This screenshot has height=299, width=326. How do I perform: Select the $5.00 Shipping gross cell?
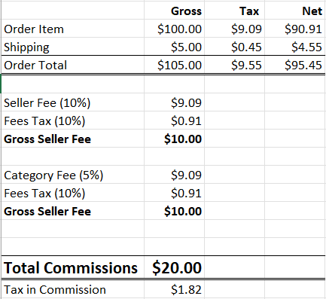[x=175, y=47]
